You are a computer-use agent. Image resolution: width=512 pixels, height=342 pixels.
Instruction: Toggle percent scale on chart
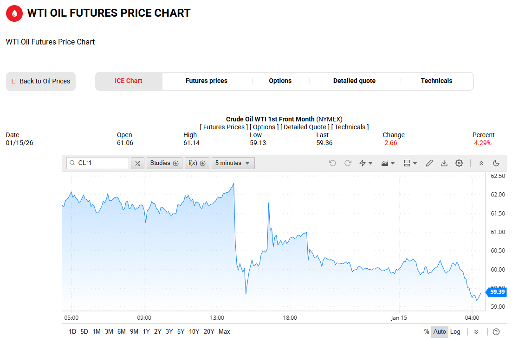[427, 331]
